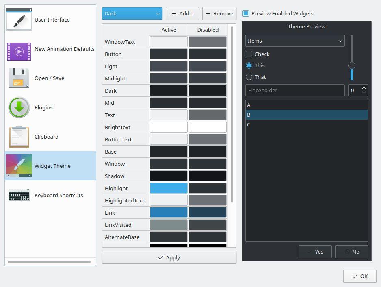Image resolution: width=381 pixels, height=287 pixels.
Task: Open the floppy disk Open / Save icon
Action: pos(19,78)
